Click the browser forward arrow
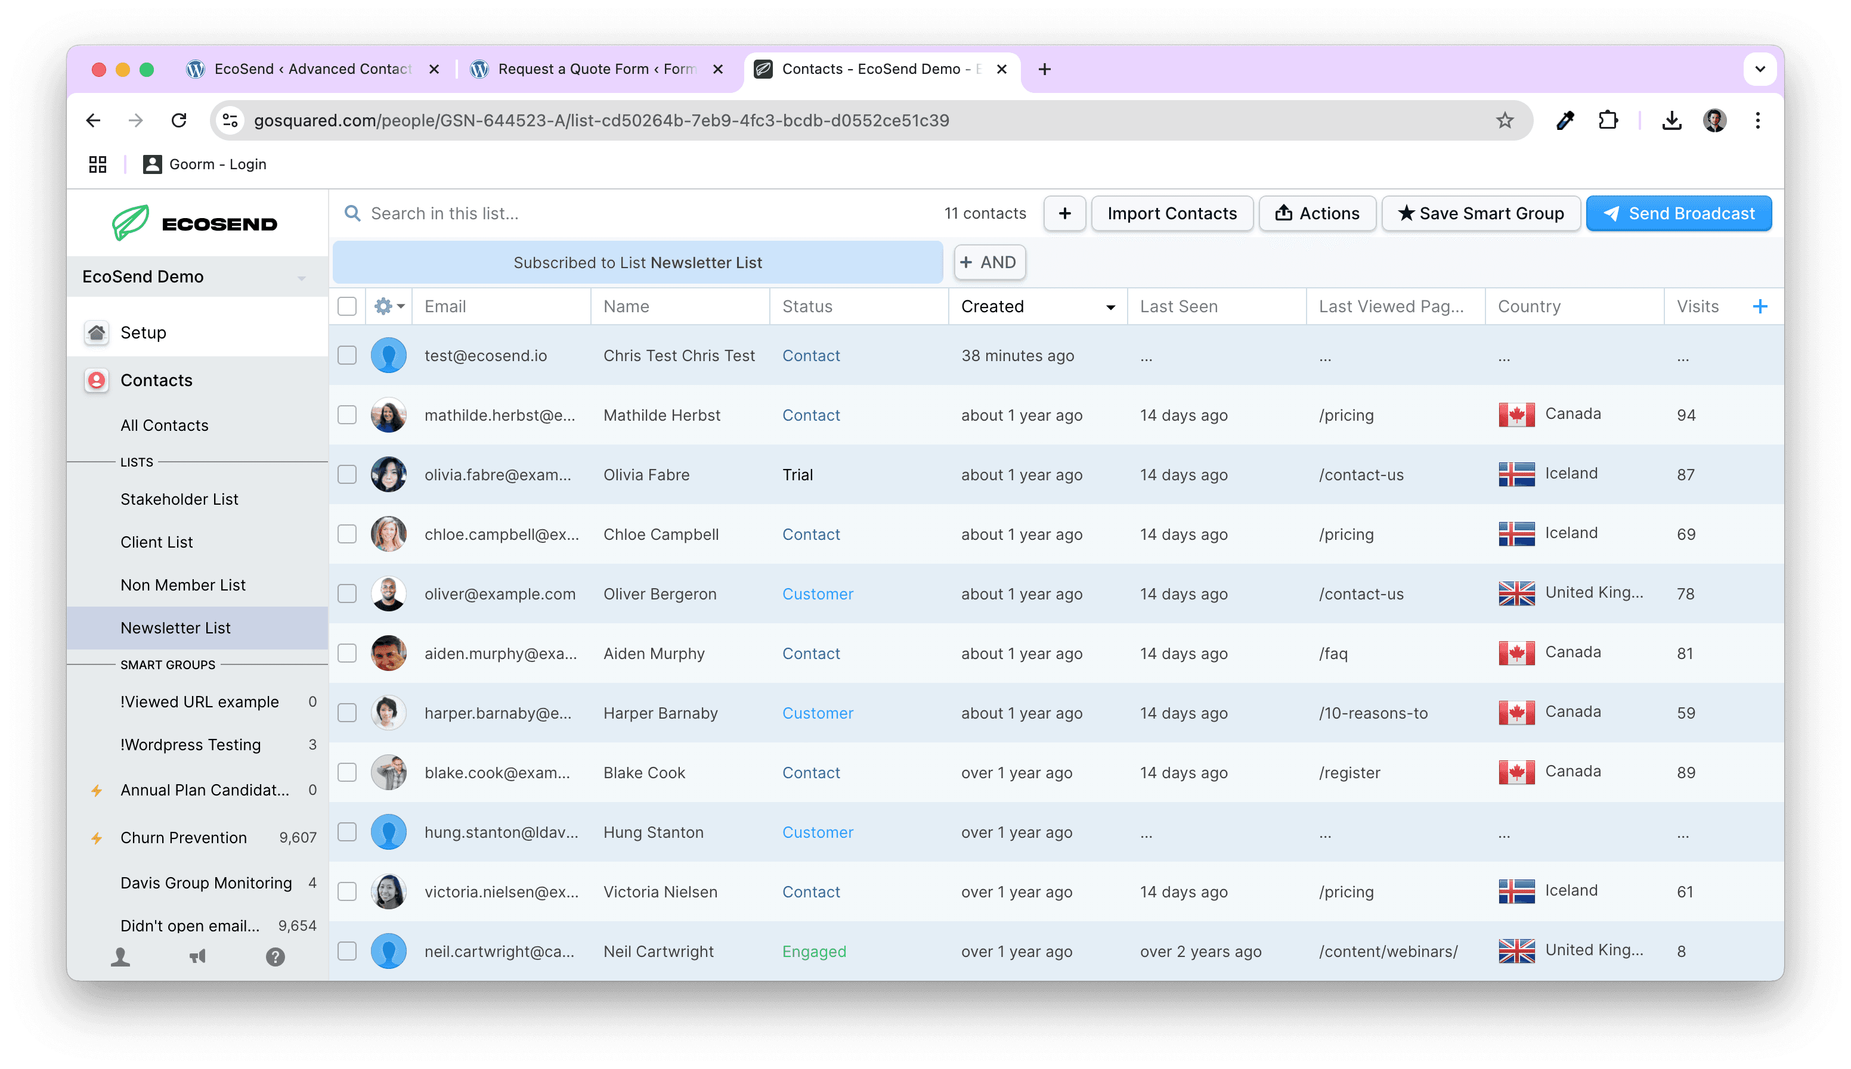 point(136,120)
